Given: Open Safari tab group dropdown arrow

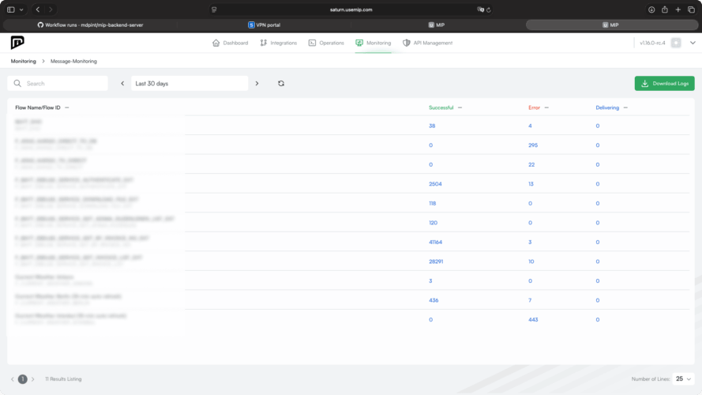Looking at the screenshot, I should (21, 9).
